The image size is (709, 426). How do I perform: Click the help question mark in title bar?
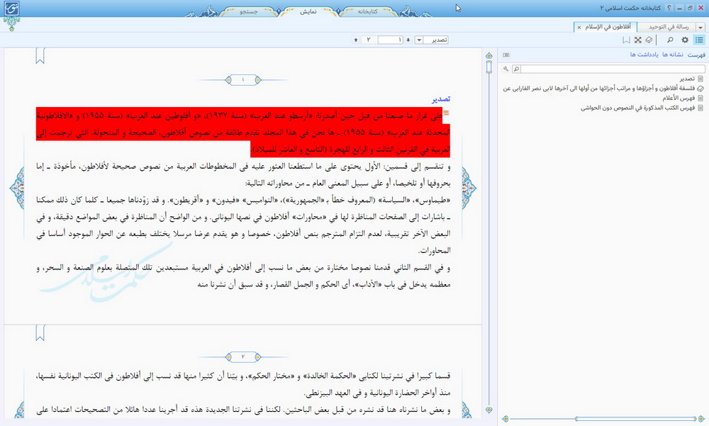[x=669, y=8]
